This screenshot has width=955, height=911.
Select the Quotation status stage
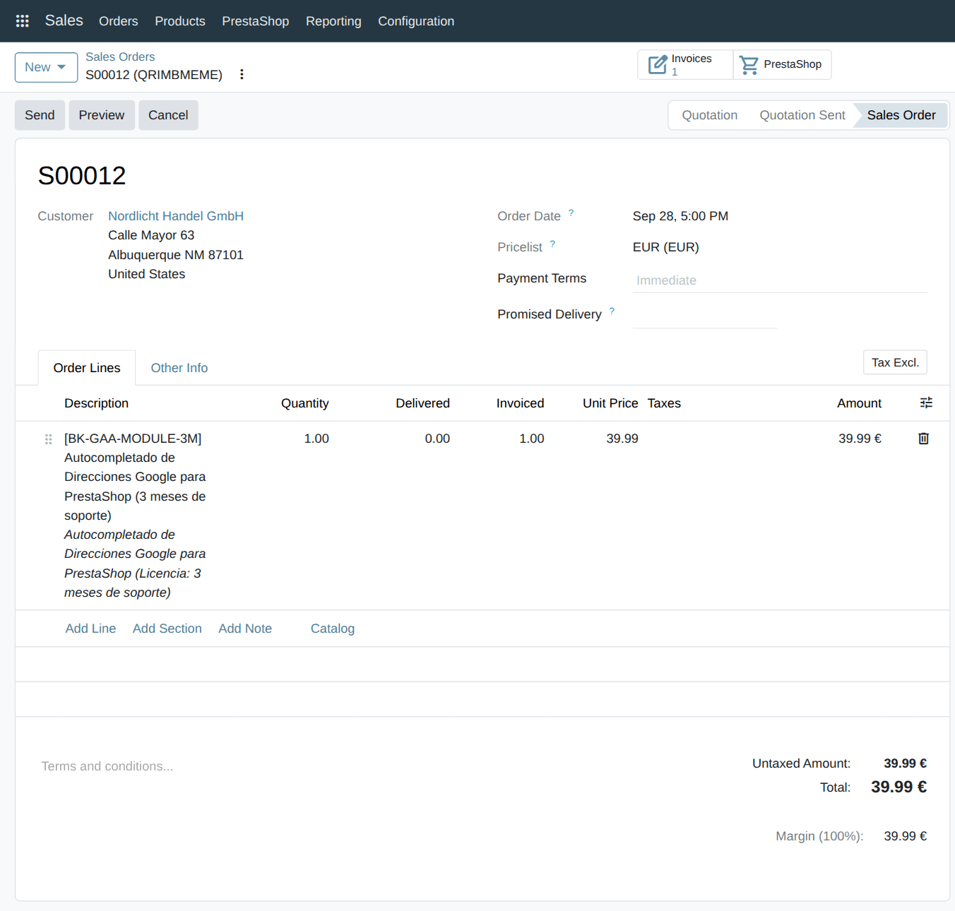pos(709,115)
